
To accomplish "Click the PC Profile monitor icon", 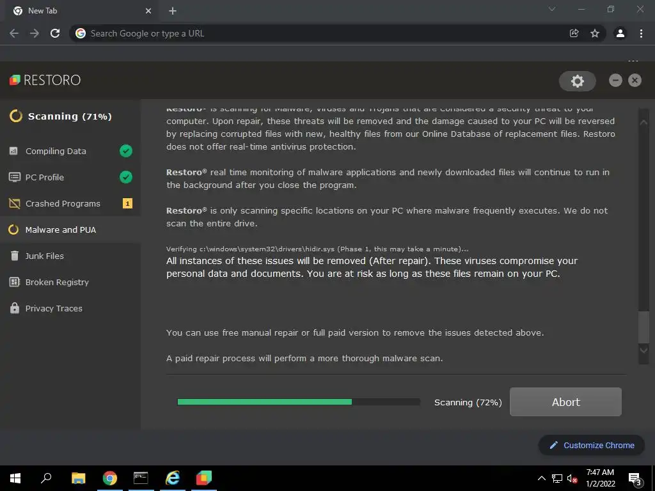I will tap(14, 177).
